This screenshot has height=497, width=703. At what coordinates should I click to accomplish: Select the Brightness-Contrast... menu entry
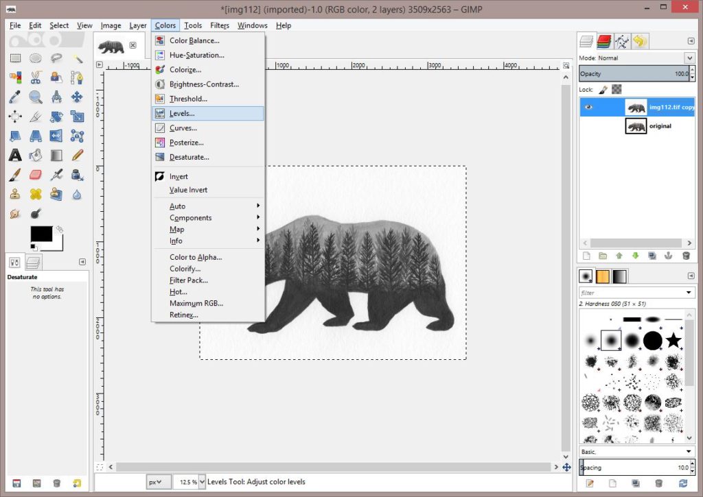(208, 84)
